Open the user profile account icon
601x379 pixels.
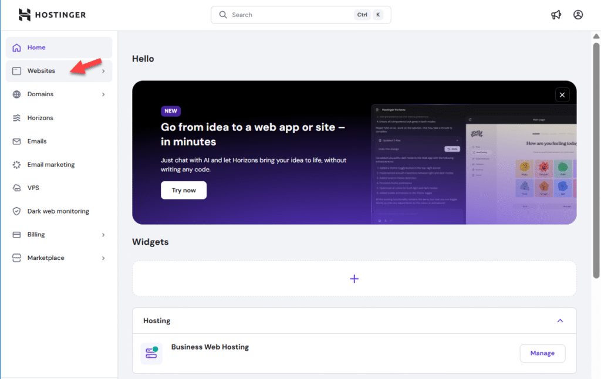pyautogui.click(x=578, y=15)
